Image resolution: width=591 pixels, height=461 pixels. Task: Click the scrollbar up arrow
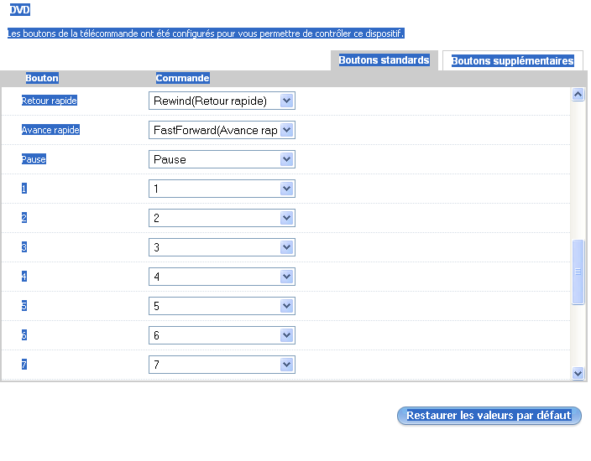[578, 95]
